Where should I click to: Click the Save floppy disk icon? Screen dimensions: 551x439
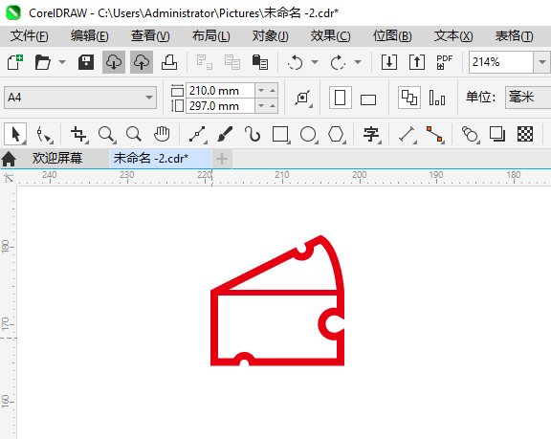coord(86,62)
